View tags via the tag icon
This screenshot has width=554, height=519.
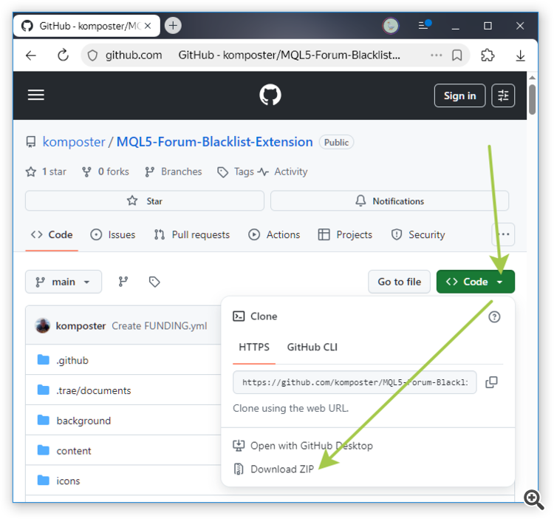point(154,282)
